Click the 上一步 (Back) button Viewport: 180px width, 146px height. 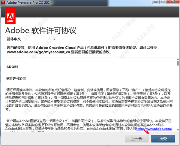pyautogui.click(x=137, y=139)
